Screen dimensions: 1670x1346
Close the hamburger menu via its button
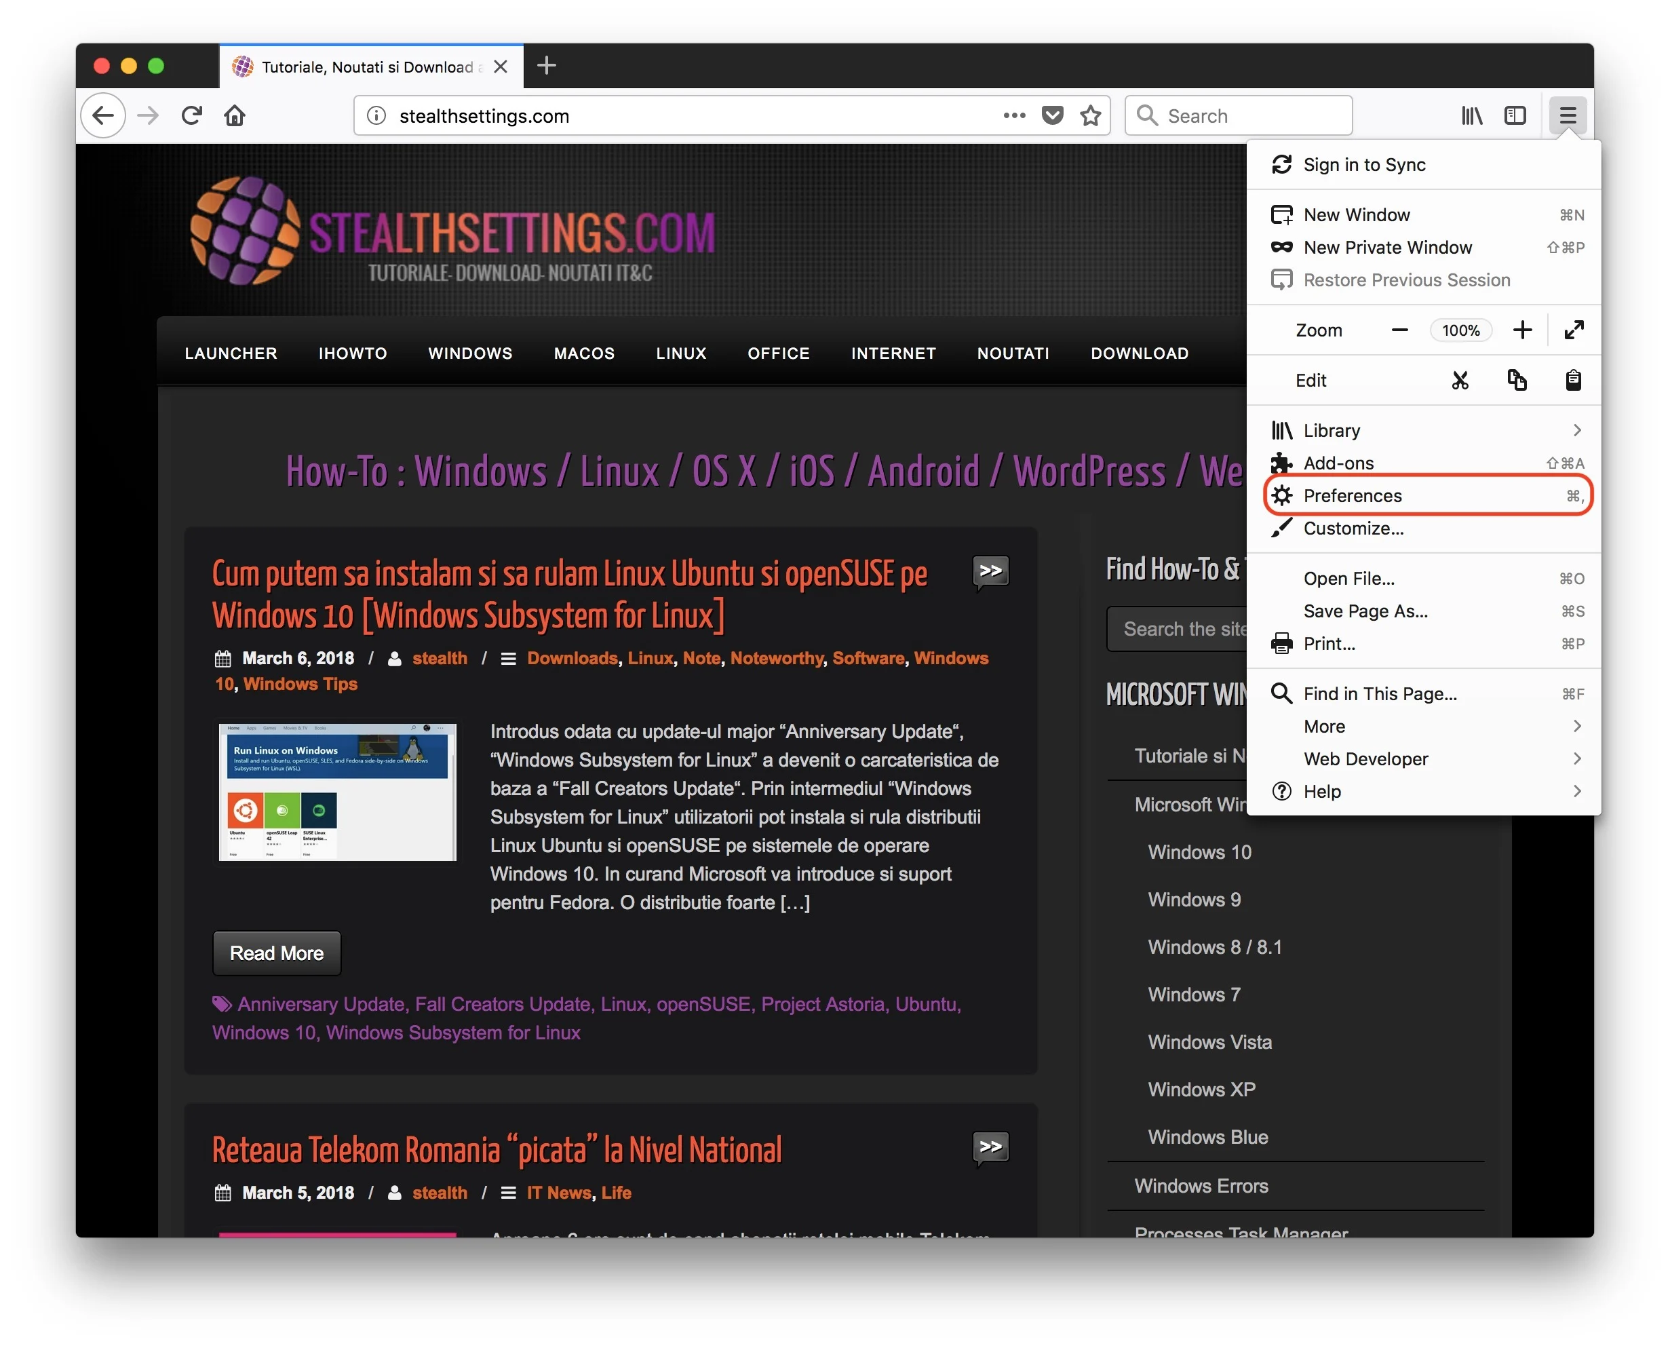tap(1567, 115)
